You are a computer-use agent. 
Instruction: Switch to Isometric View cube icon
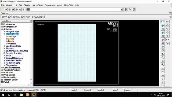tap(163, 26)
